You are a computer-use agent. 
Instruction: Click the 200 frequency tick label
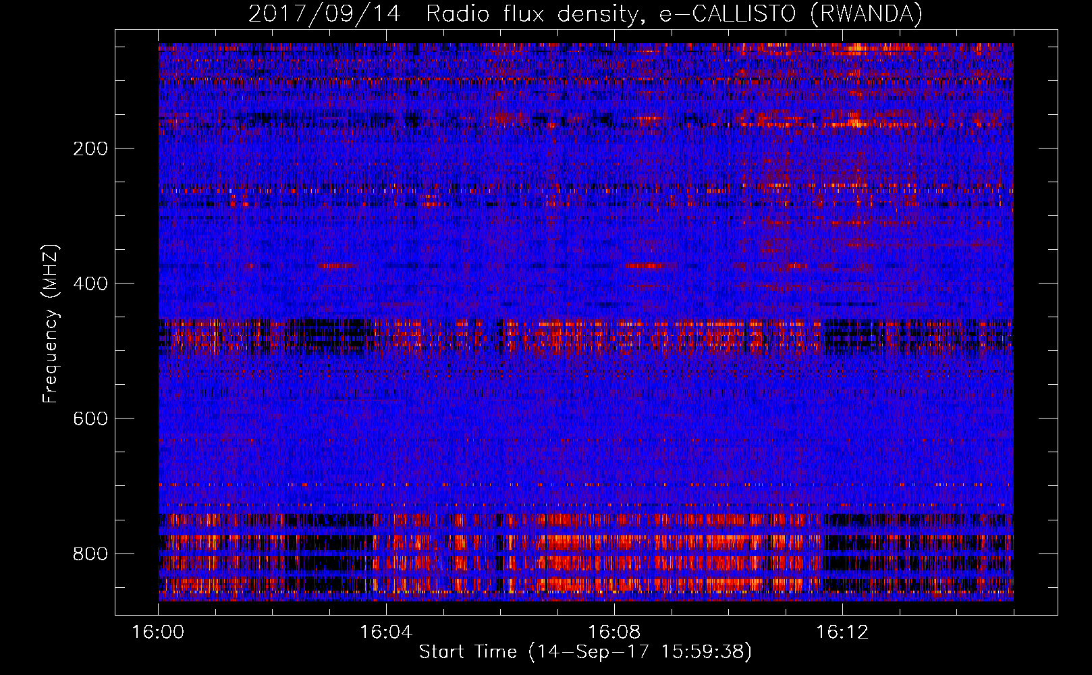[x=90, y=148]
